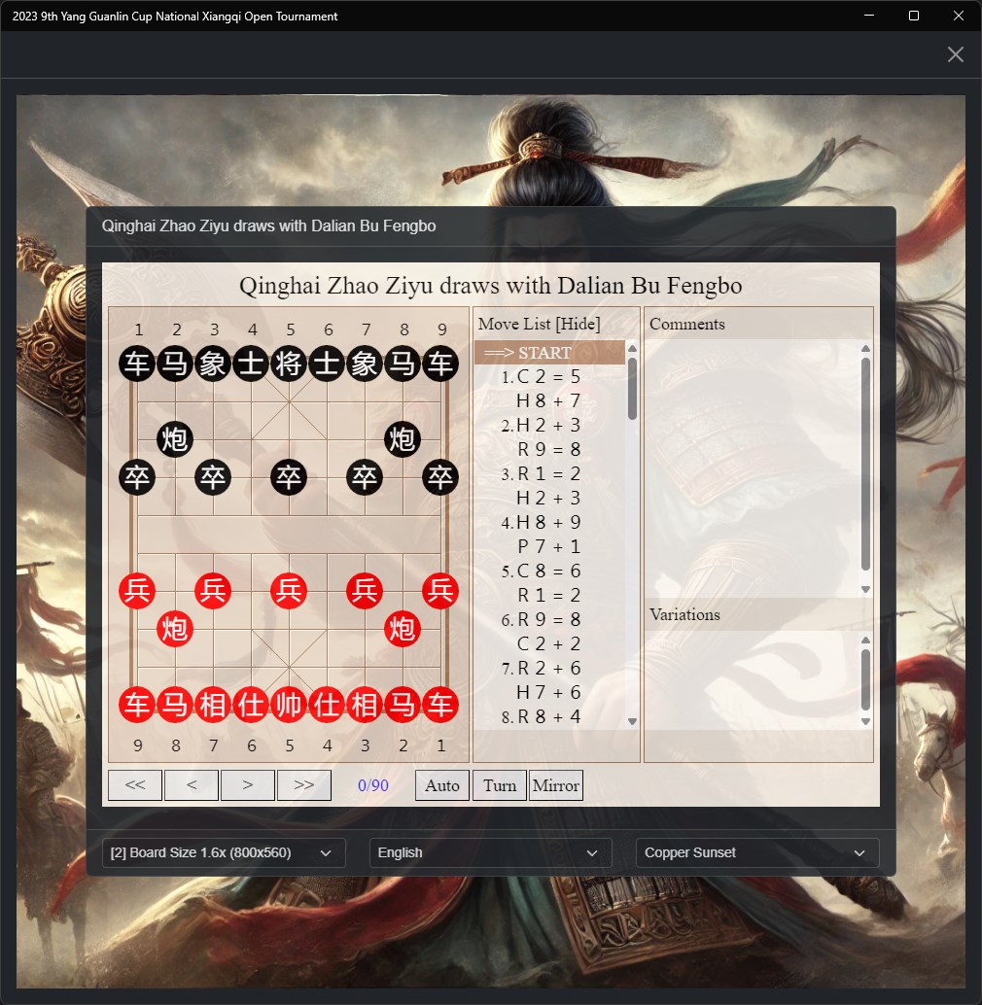Click Comments panel scroll up arrow
Screen dimensions: 982x1005
866,348
